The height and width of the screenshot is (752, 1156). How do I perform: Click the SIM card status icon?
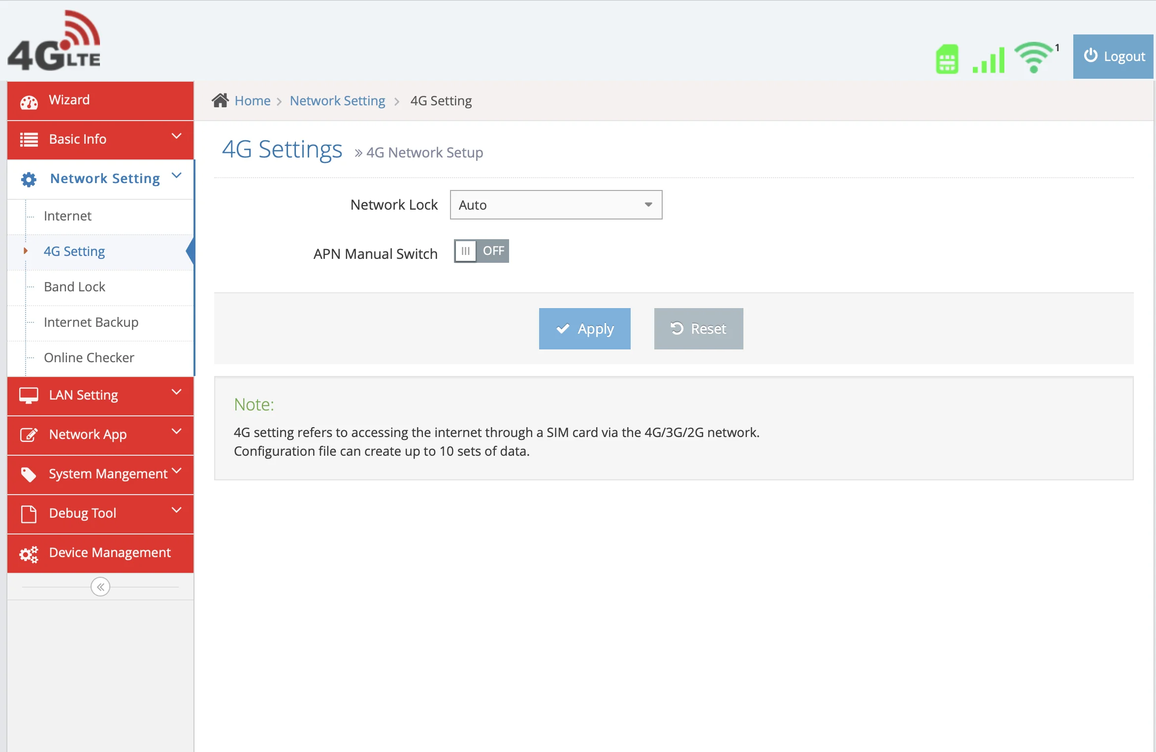tap(947, 59)
